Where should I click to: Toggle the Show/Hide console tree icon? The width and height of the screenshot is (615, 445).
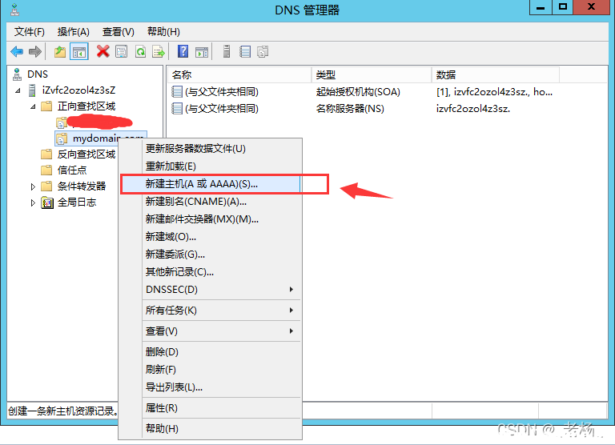pos(78,51)
